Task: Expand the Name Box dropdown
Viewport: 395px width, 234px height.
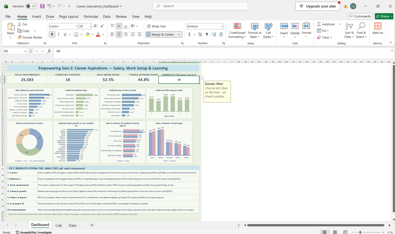Action: tap(25, 51)
